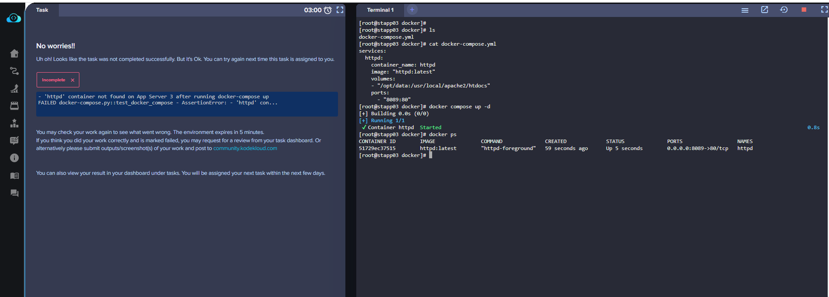Viewport: 829px width, 297px height.
Task: Expand the Task panel to fullscreen
Action: (340, 10)
